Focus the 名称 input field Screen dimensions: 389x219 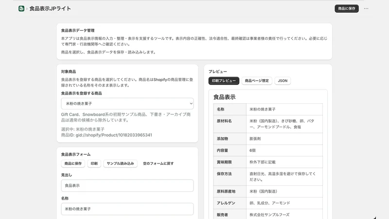pos(127,209)
